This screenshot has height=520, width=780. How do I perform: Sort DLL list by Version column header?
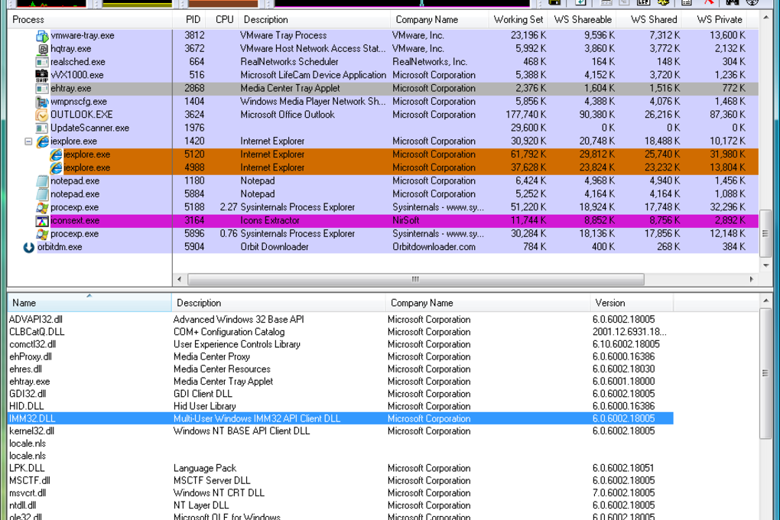click(x=632, y=303)
